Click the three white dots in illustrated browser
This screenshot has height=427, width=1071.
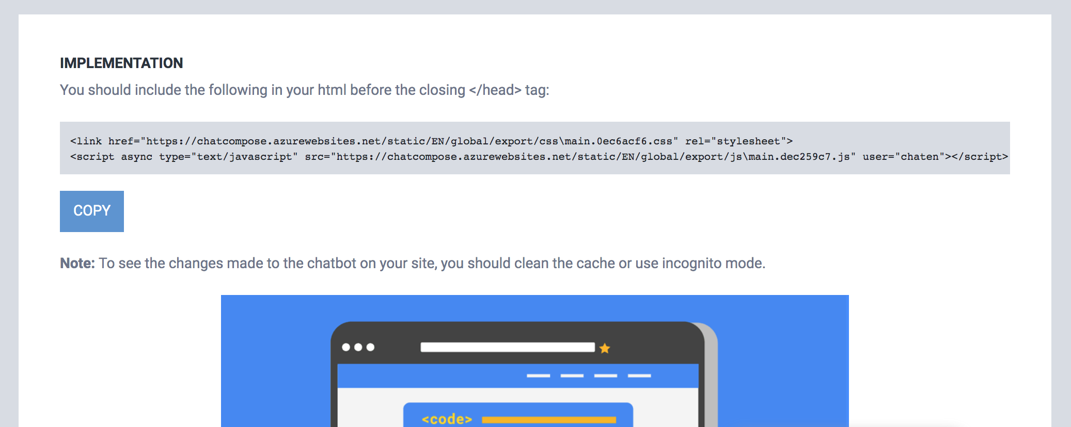[358, 347]
